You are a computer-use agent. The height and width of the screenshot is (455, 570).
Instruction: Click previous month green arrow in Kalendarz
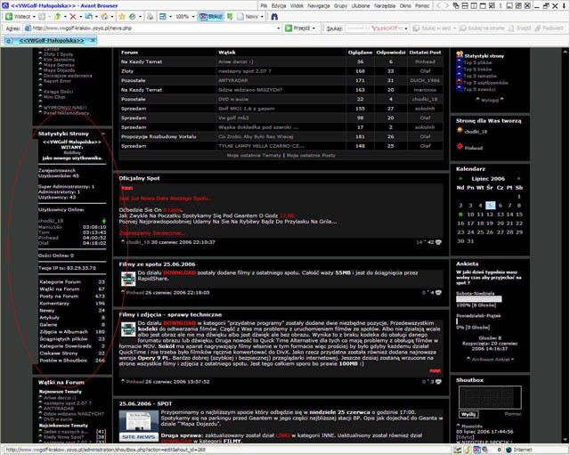(460, 179)
